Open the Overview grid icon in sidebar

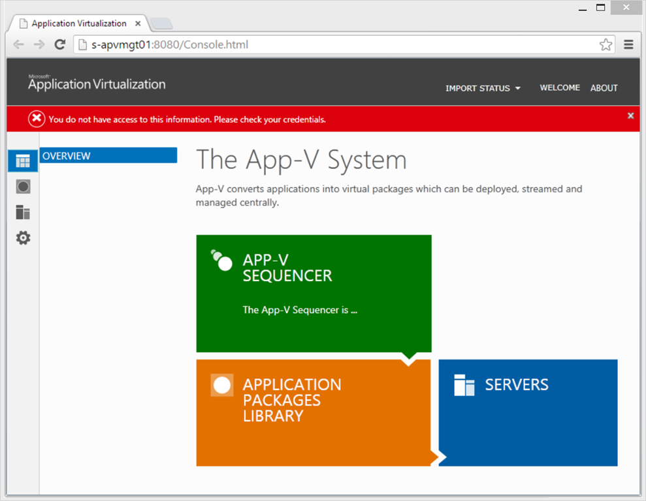(23, 161)
